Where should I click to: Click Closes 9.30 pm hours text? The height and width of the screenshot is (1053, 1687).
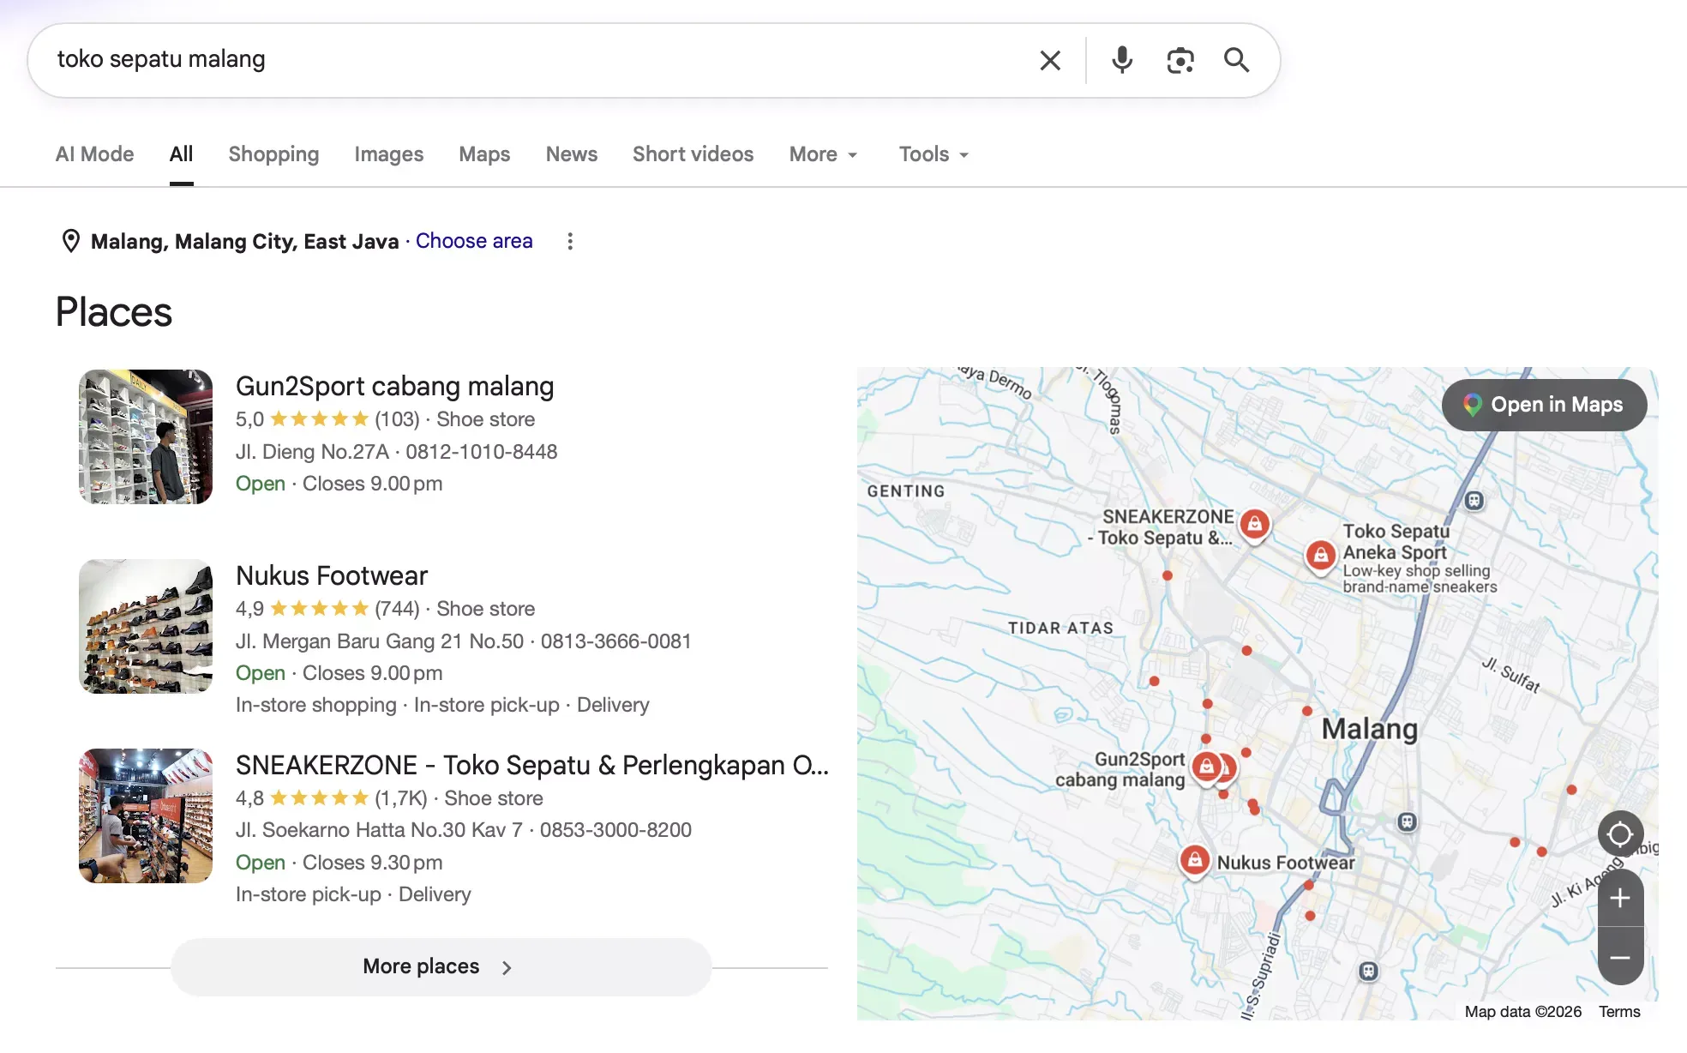tap(372, 863)
